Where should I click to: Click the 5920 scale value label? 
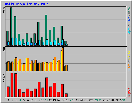coord(4,10)
